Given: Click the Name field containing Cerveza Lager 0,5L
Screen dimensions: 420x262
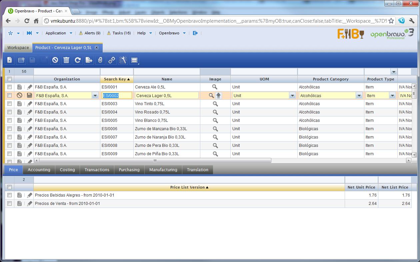Looking at the screenshot, I should pyautogui.click(x=167, y=95).
